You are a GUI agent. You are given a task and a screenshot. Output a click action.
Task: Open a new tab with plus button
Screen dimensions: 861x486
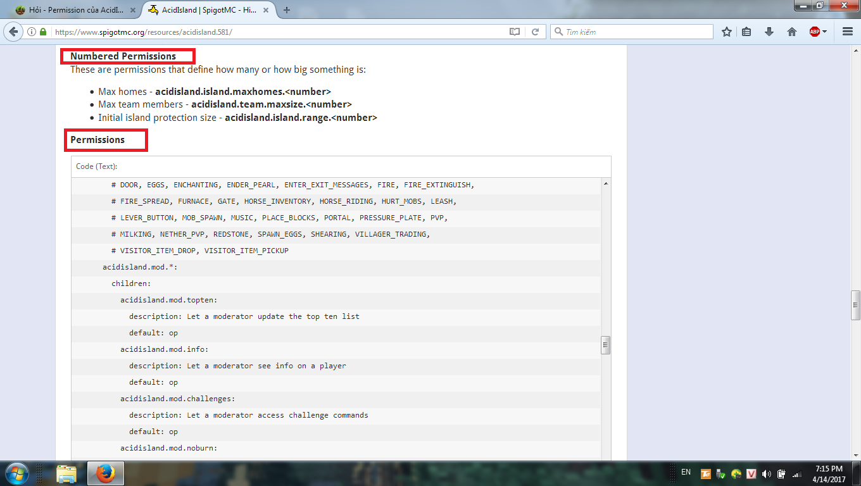(287, 10)
